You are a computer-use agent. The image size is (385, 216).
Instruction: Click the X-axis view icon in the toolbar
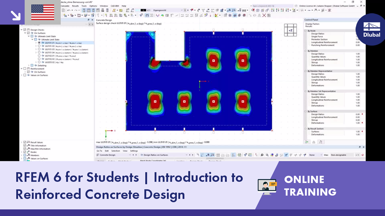273,10
